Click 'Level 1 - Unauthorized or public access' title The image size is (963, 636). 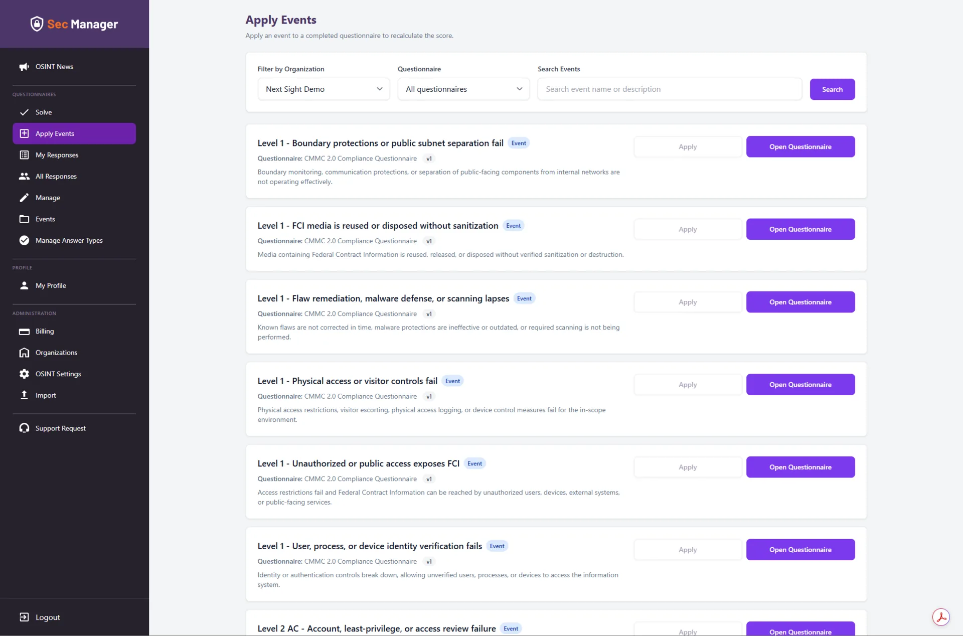[x=358, y=463]
